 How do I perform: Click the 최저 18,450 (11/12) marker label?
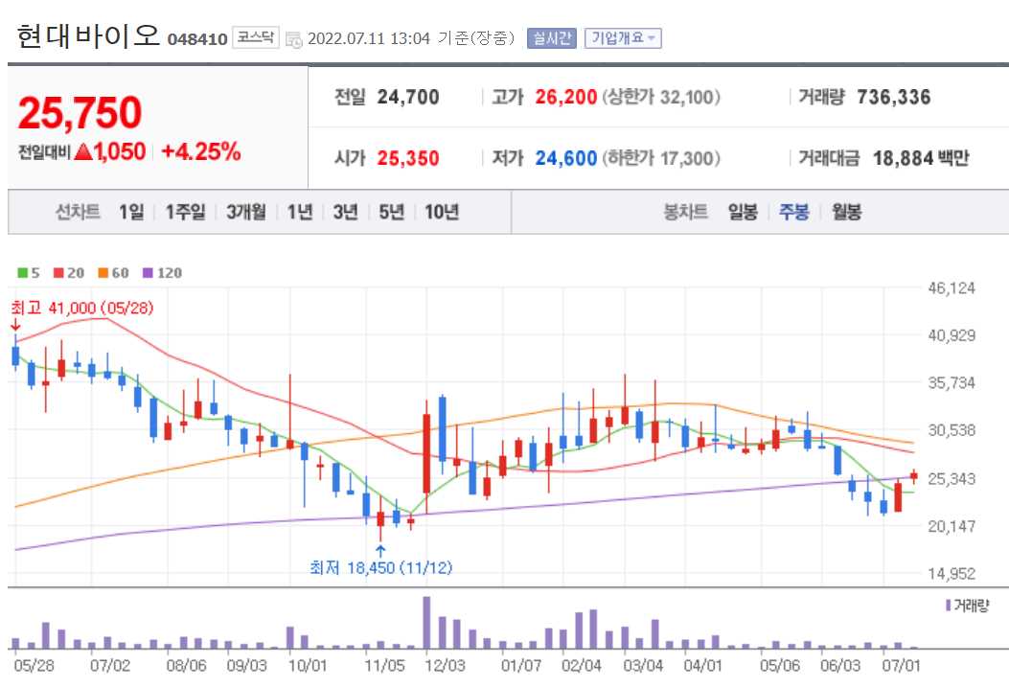point(381,568)
